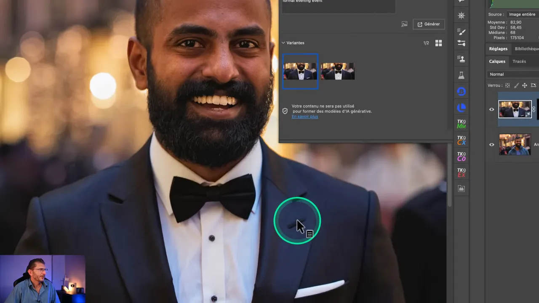Click the flask beaker panel icon
539x303 pixels.
pos(462,75)
